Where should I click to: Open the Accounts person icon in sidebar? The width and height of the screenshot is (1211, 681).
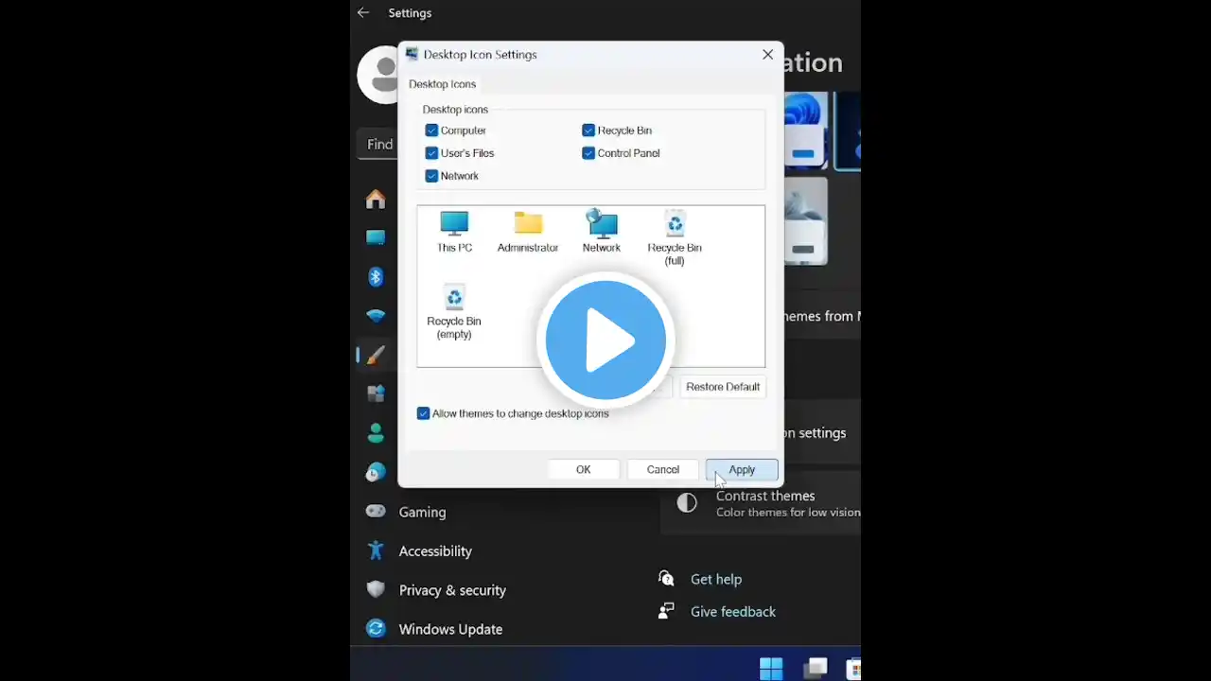coord(376,433)
